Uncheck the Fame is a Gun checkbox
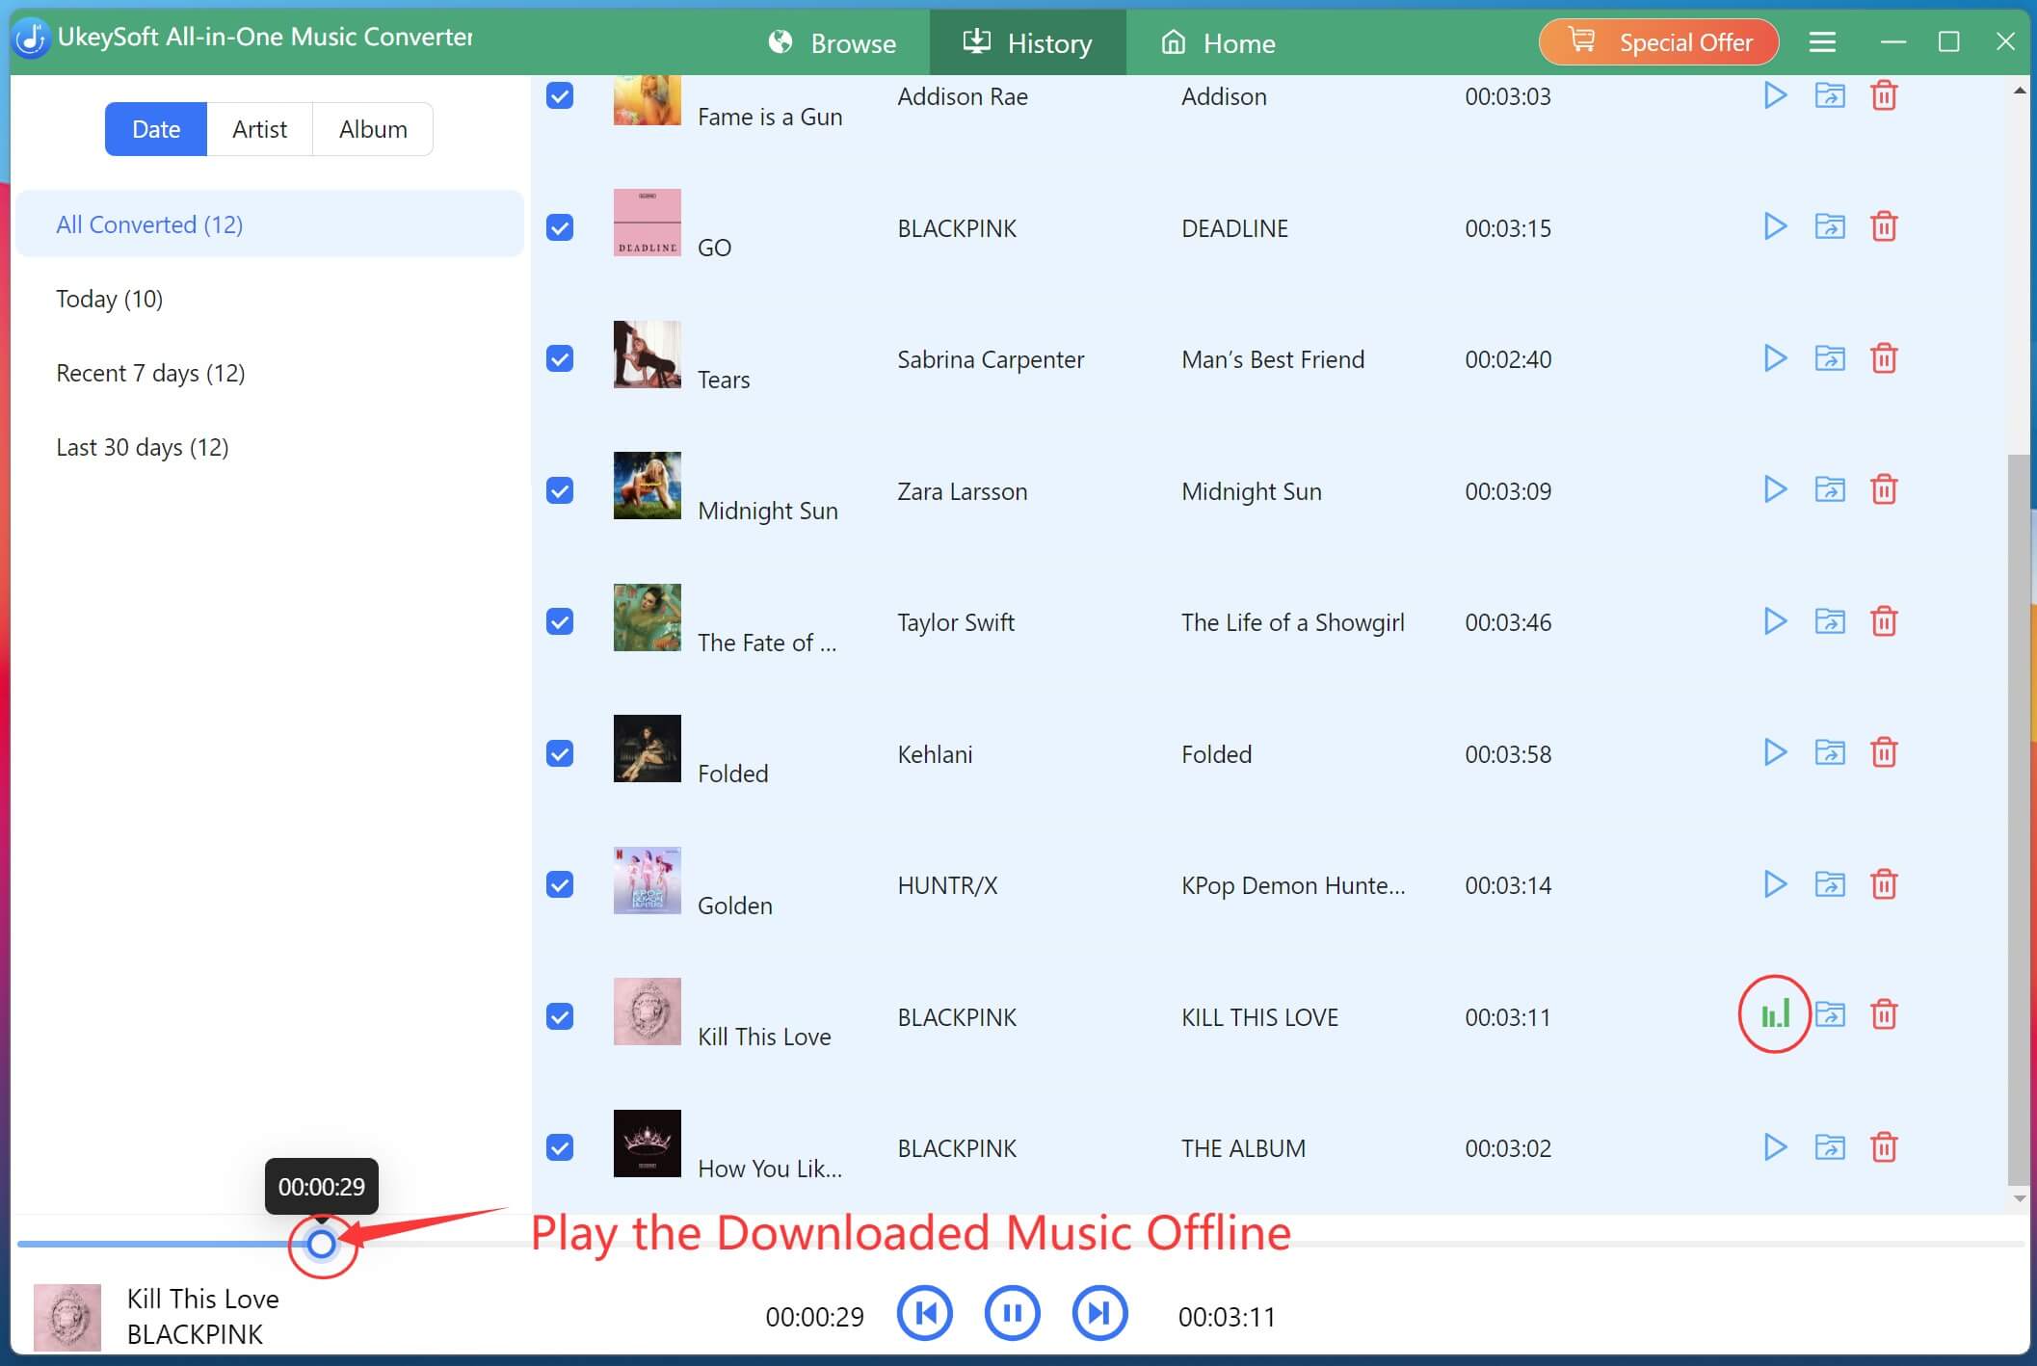The image size is (2037, 1366). click(x=560, y=95)
